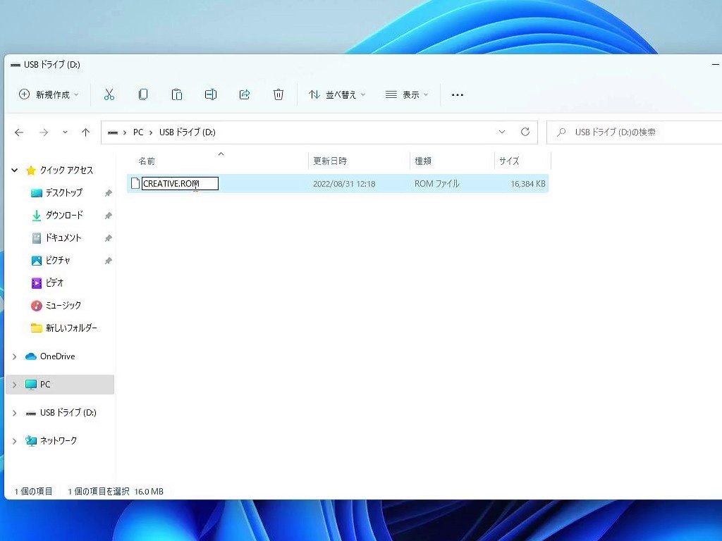This screenshot has height=541, width=722.
Task: Click the Share icon in toolbar
Action: tap(245, 94)
